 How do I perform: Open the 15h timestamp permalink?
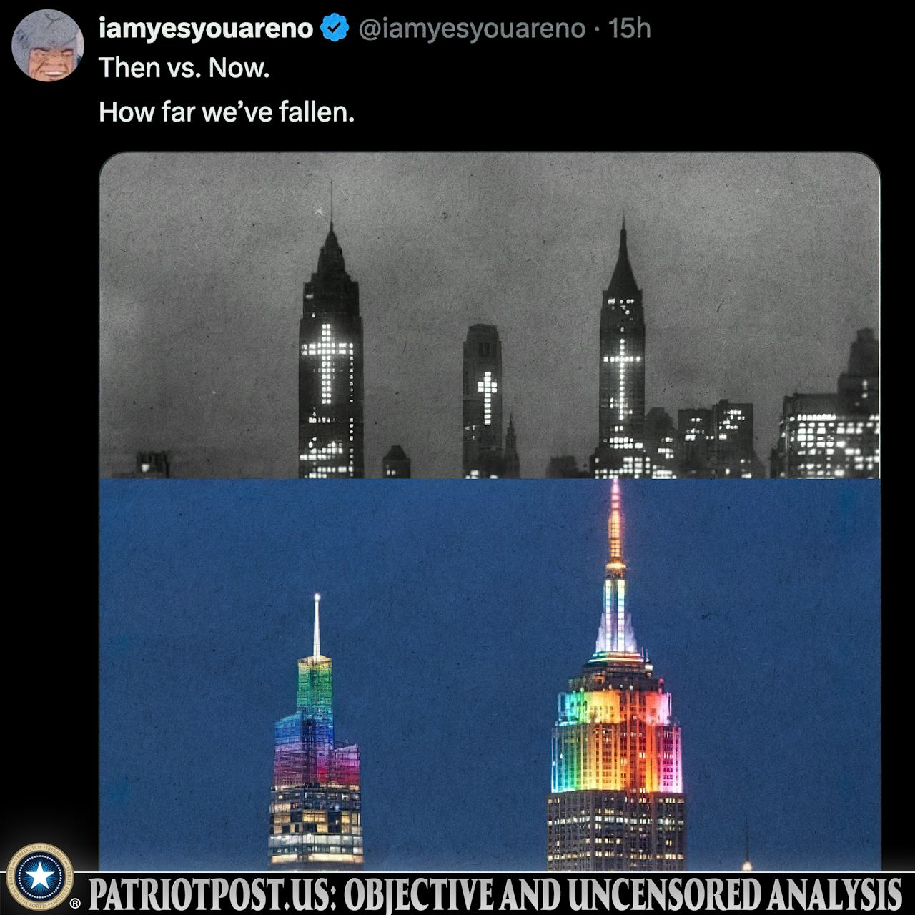pos(629,29)
